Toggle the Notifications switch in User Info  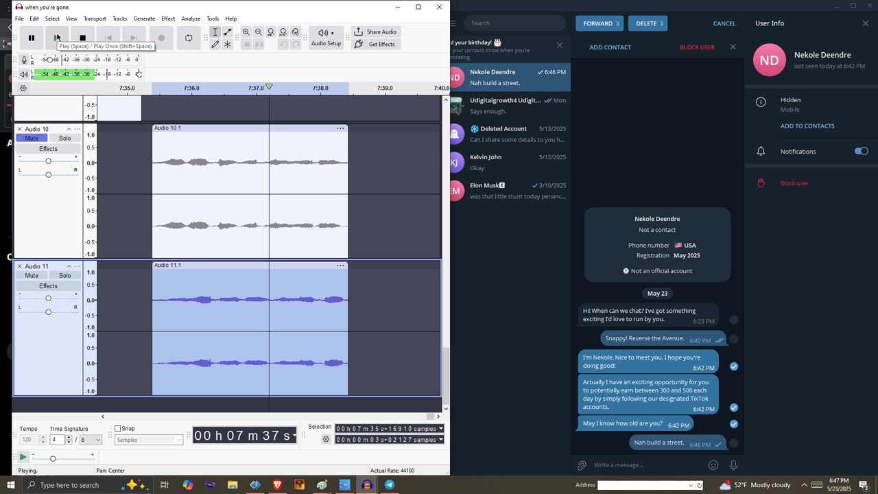(862, 151)
